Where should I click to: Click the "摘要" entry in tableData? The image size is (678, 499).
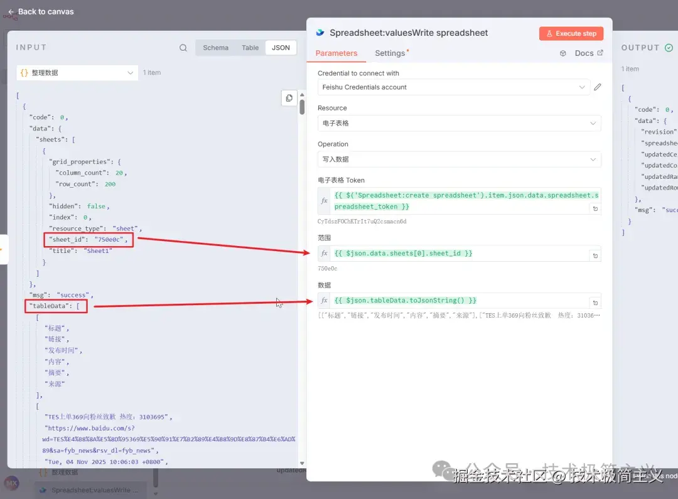click(x=55, y=373)
